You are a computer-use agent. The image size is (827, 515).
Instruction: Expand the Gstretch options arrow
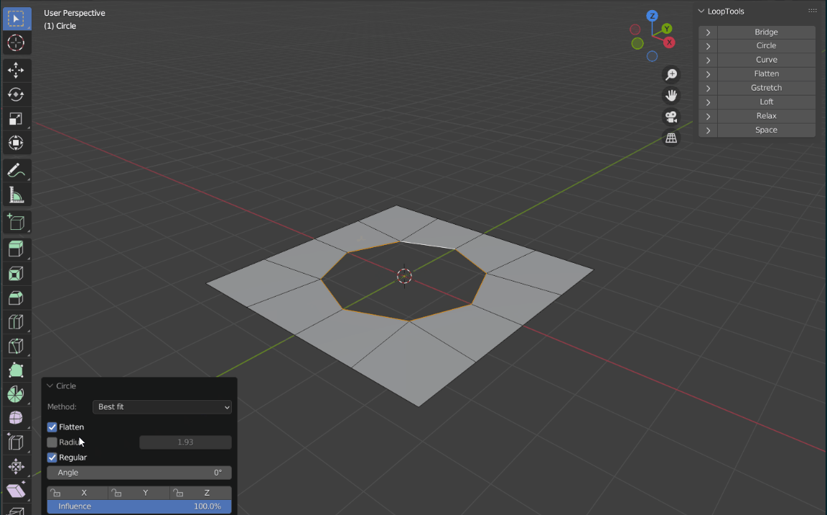pyautogui.click(x=708, y=88)
